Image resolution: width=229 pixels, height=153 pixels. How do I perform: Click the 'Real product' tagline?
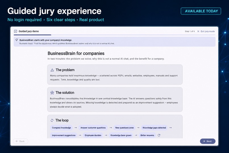(91, 20)
